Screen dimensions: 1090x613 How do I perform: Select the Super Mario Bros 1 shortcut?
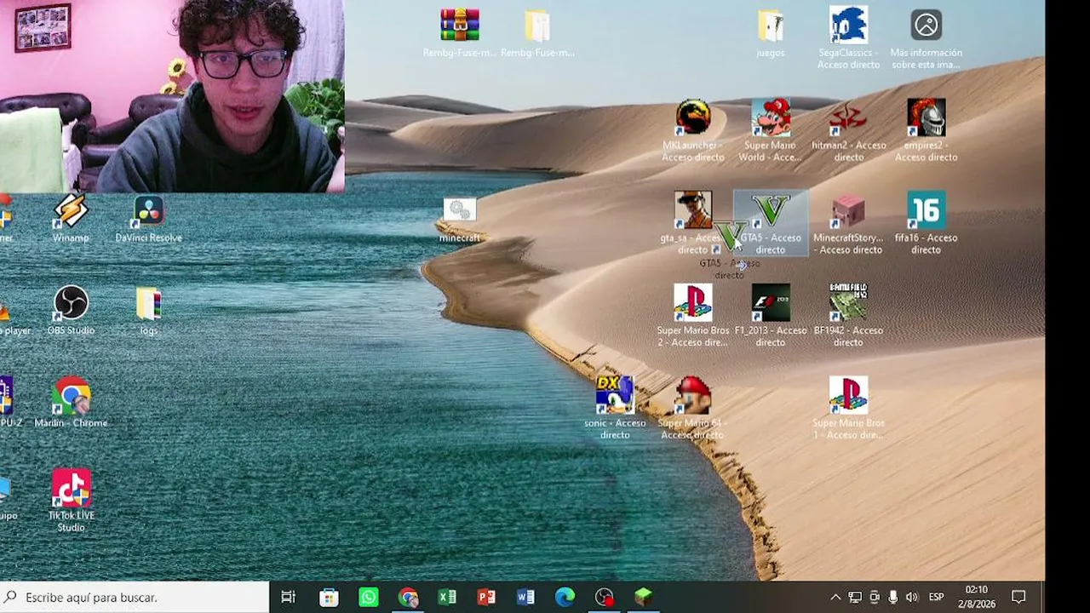click(x=848, y=395)
